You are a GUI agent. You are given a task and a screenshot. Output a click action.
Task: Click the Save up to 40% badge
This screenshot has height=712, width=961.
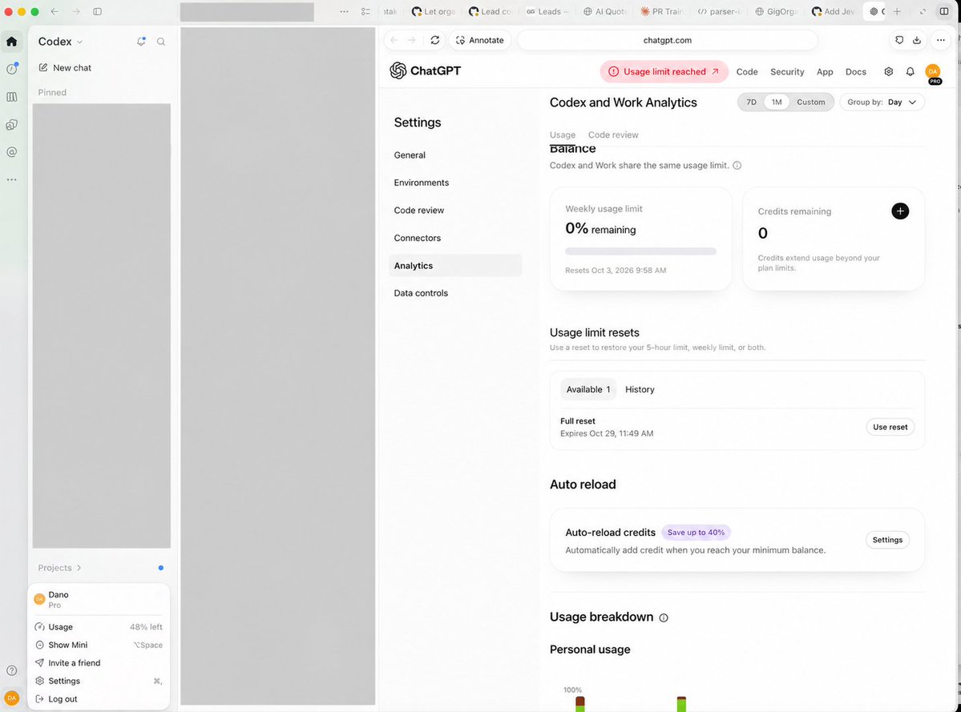coord(696,533)
